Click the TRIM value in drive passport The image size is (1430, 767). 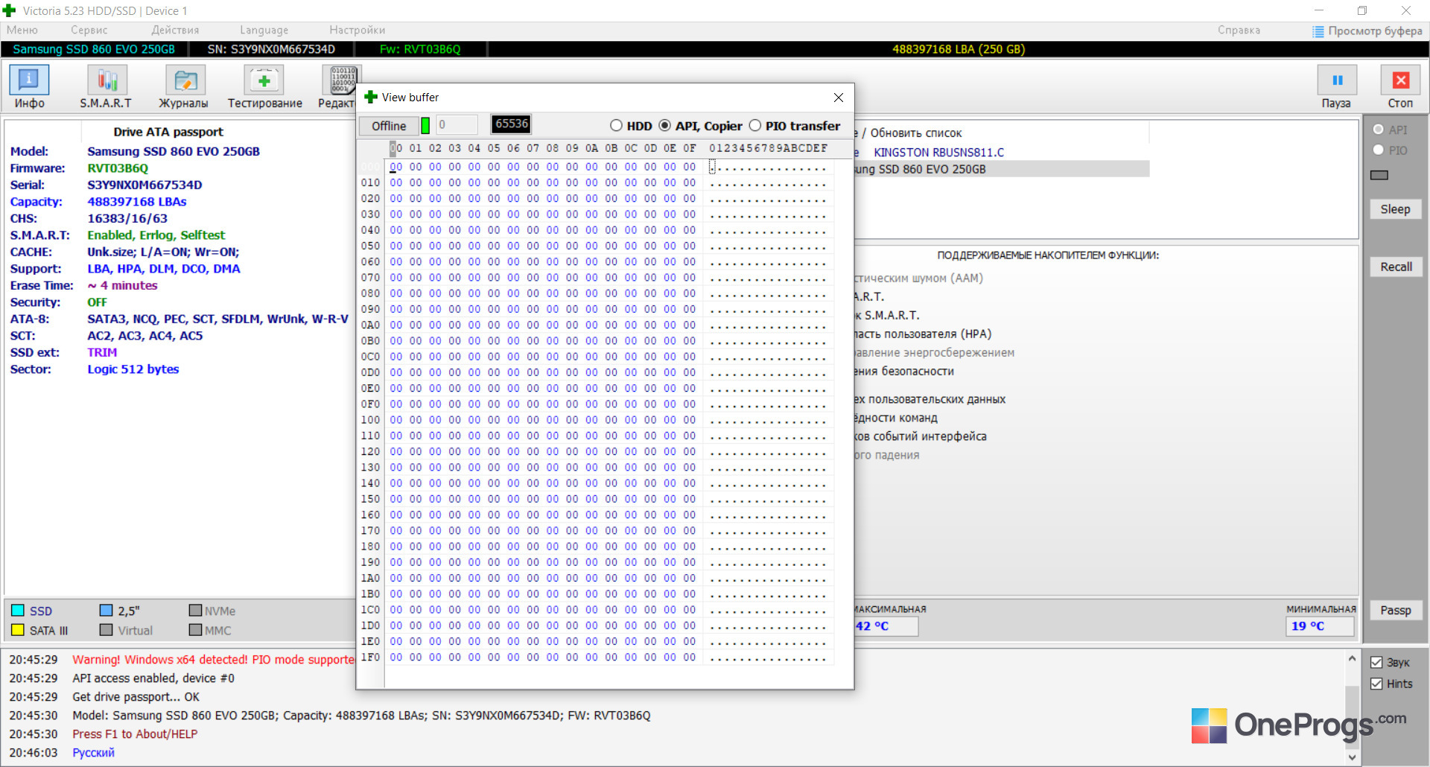pos(102,352)
